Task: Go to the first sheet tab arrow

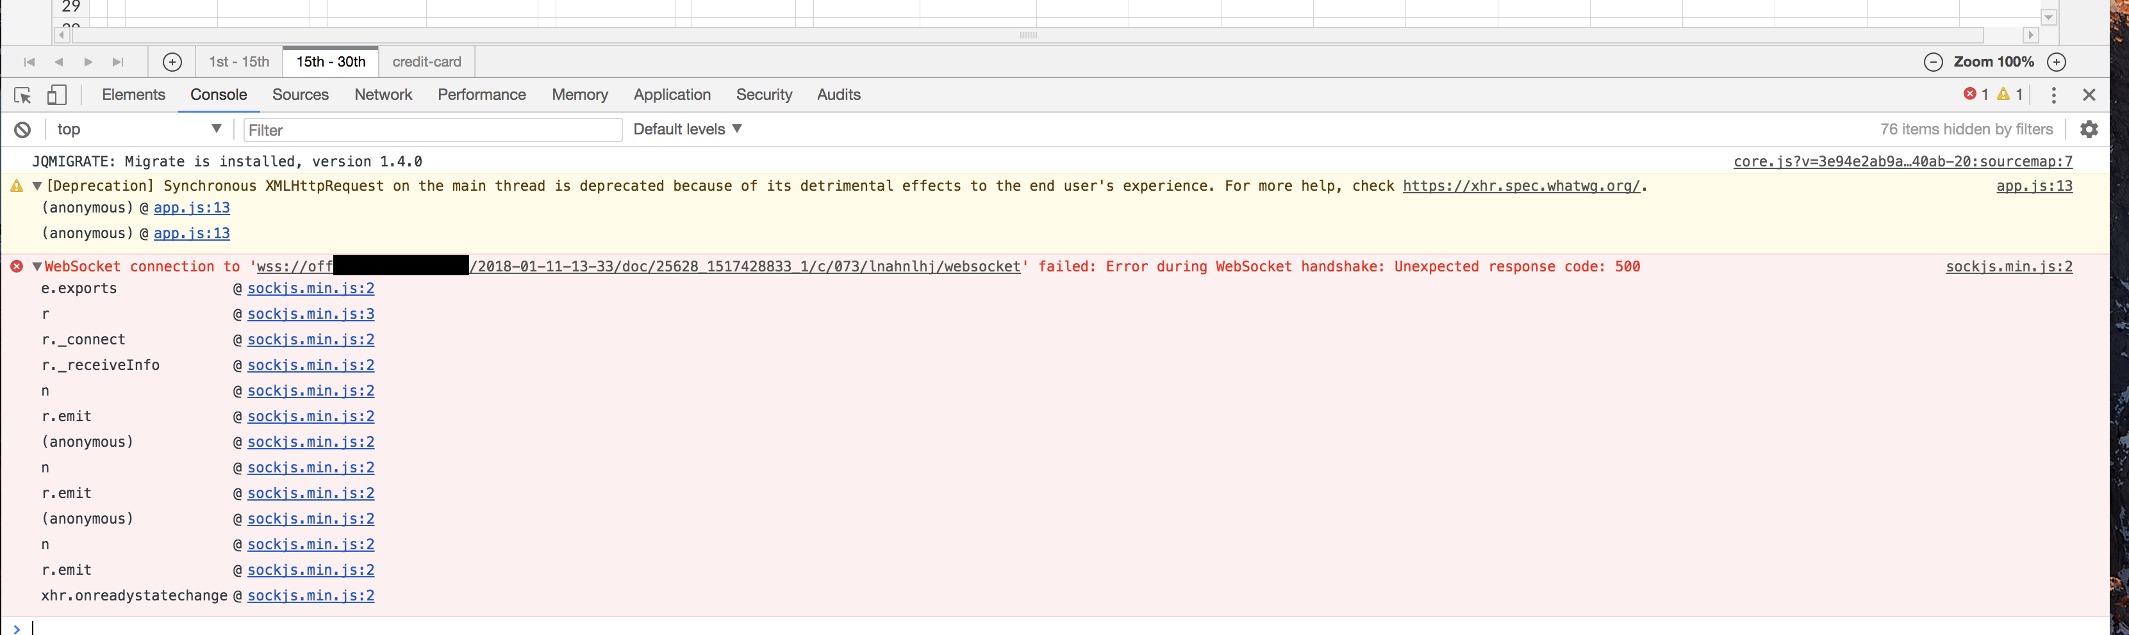Action: 29,62
